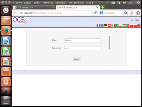Open URL history dropdown arrow
Screen dimensions: 142x107
click(x=92, y=13)
